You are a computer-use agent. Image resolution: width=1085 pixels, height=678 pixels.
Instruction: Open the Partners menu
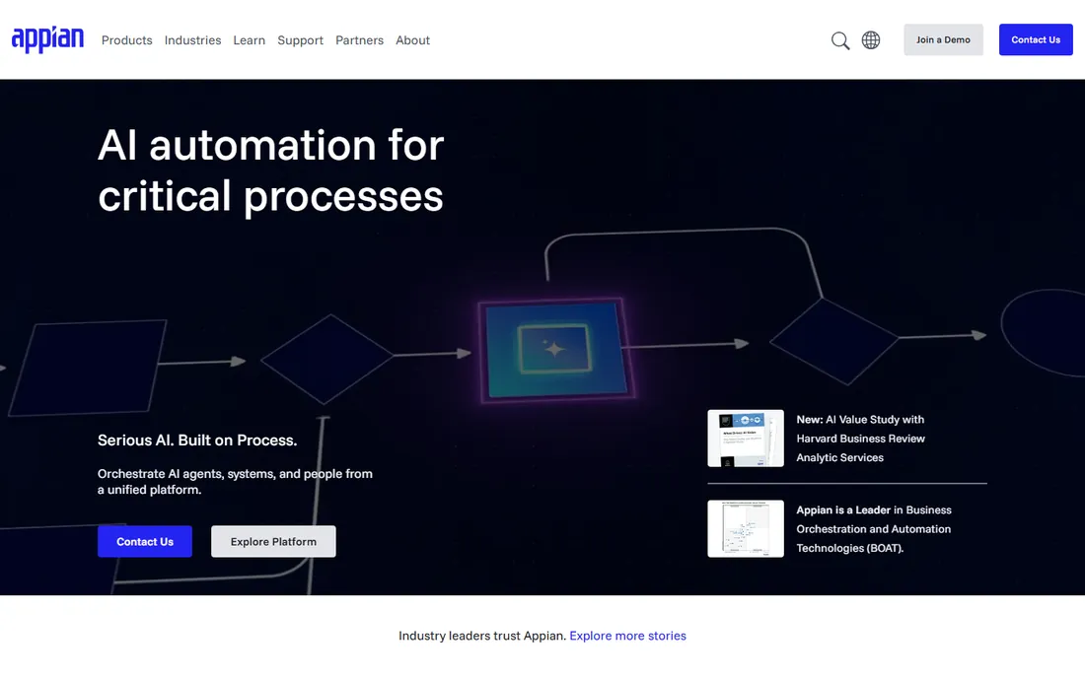359,40
